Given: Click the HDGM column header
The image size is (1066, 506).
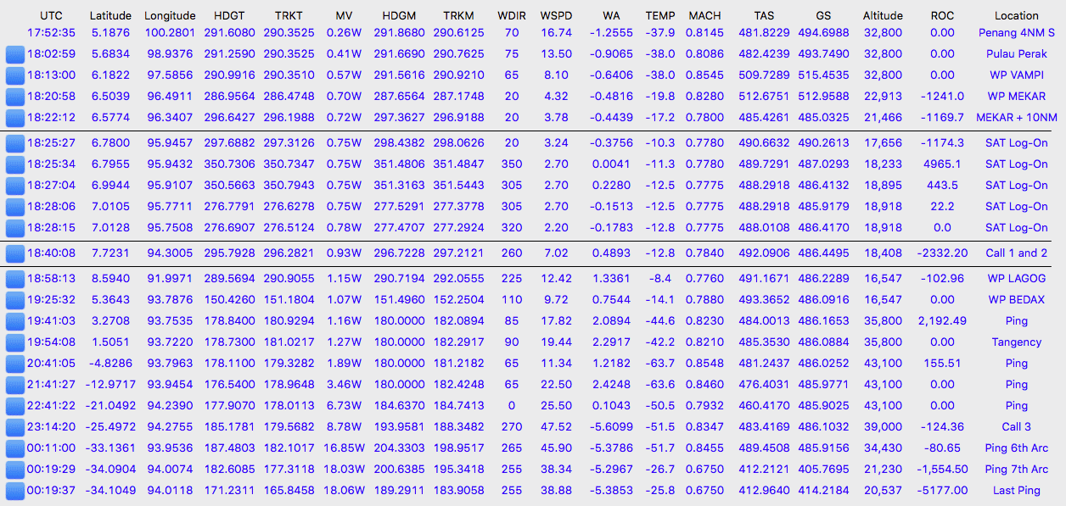Looking at the screenshot, I should click(x=399, y=16).
